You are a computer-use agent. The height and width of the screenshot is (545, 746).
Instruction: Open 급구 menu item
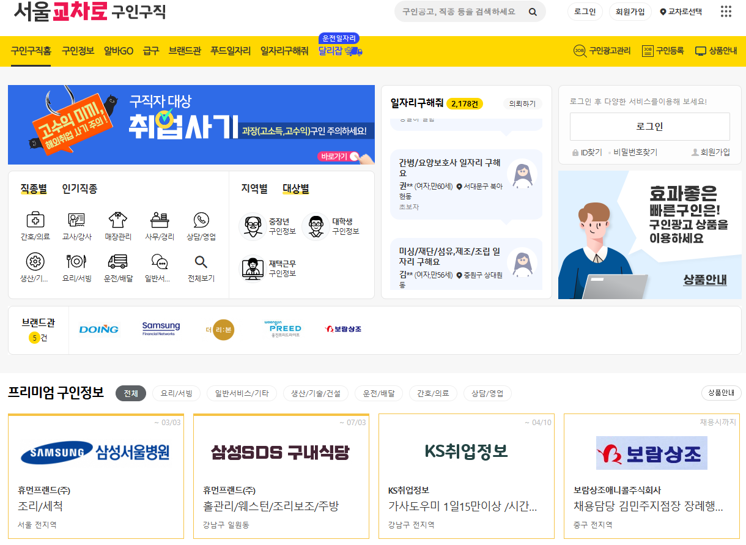coord(151,51)
